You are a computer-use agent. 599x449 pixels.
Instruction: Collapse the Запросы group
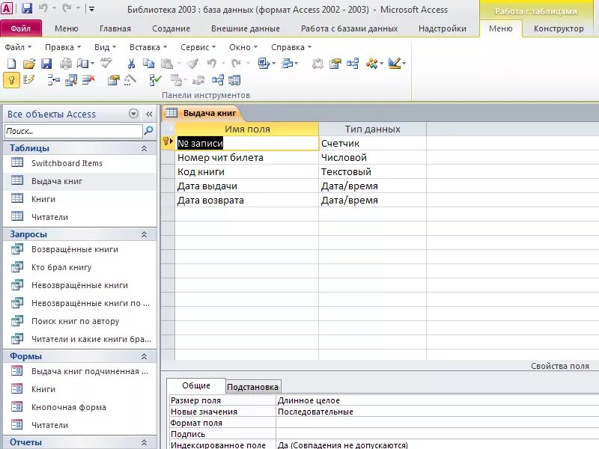(144, 234)
